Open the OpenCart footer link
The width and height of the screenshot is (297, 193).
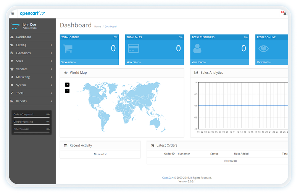click(x=168, y=178)
